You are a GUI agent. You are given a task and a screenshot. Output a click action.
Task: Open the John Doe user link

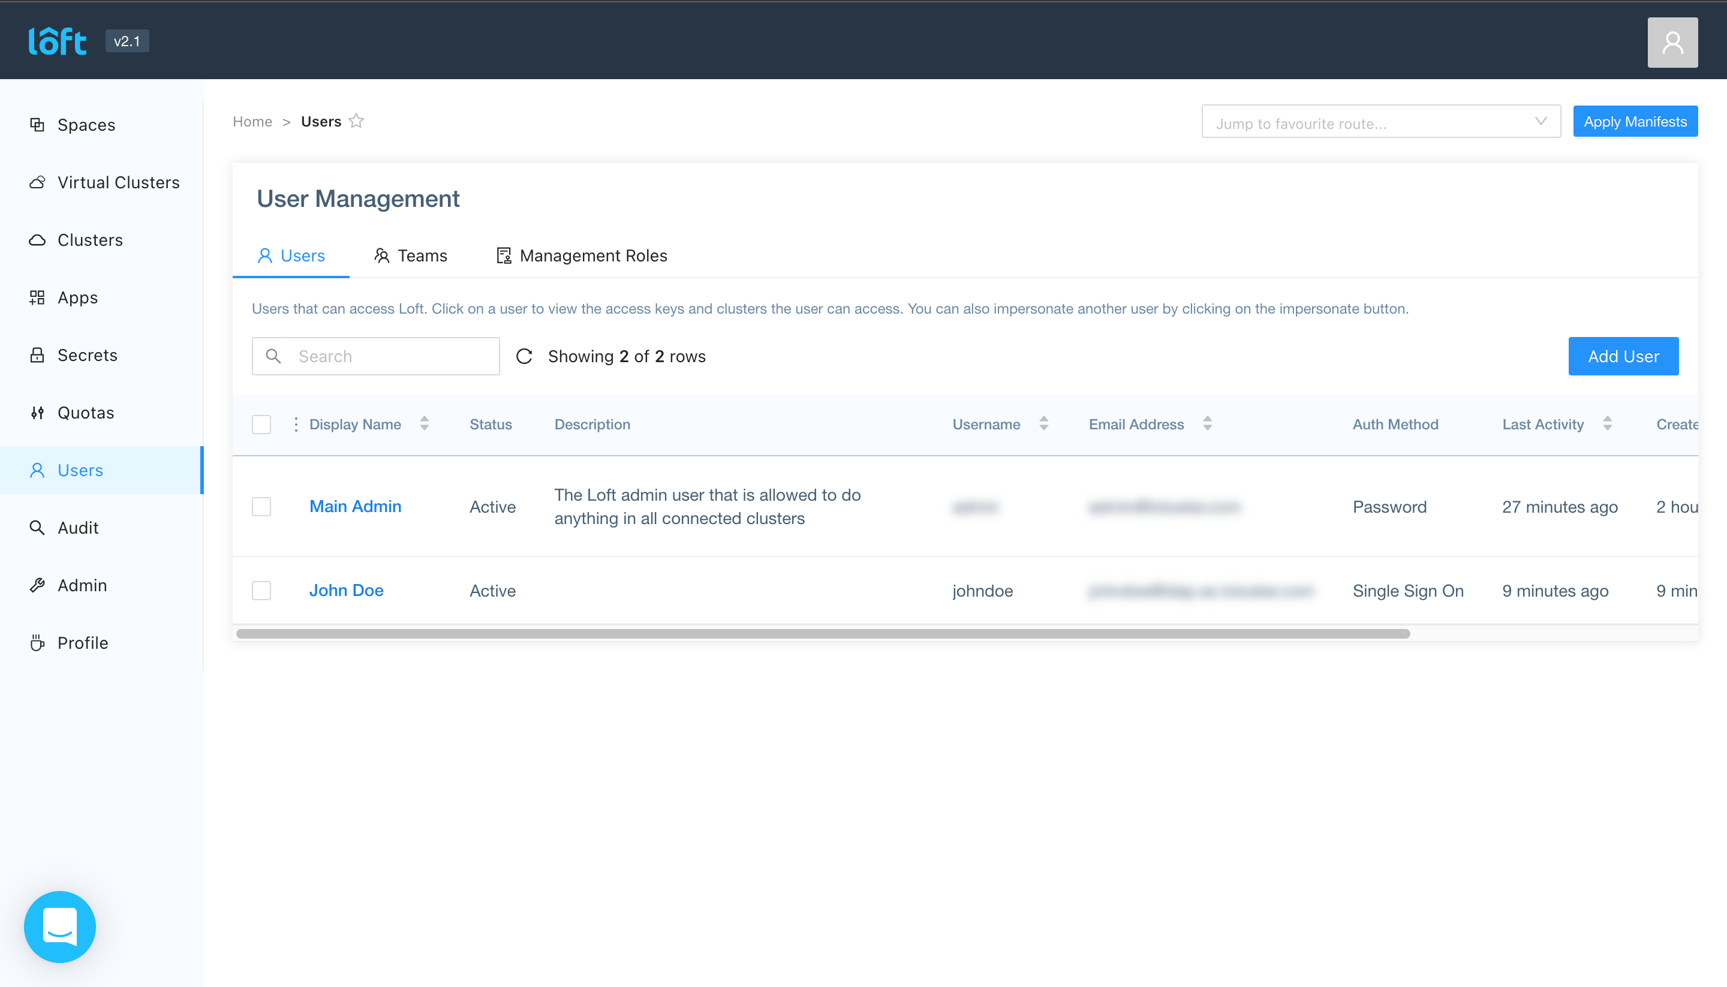coord(347,591)
